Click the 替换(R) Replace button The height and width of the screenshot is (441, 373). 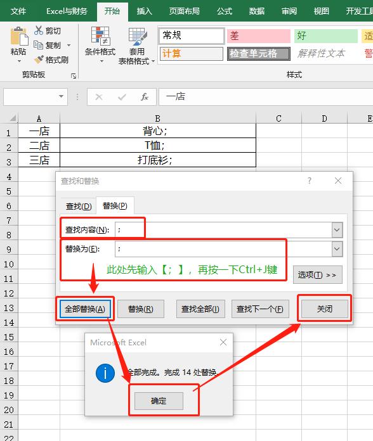140,309
